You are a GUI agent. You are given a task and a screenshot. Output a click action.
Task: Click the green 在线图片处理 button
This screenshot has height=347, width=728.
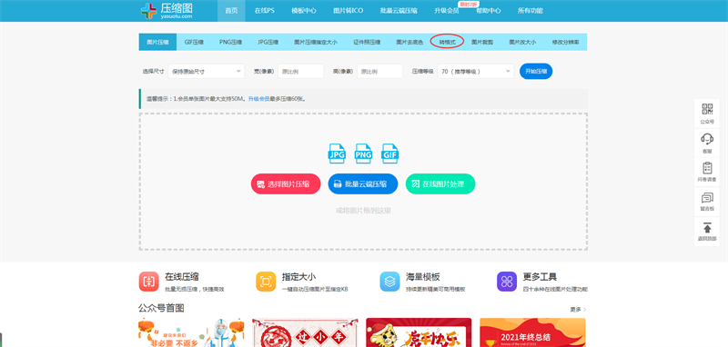coord(440,183)
